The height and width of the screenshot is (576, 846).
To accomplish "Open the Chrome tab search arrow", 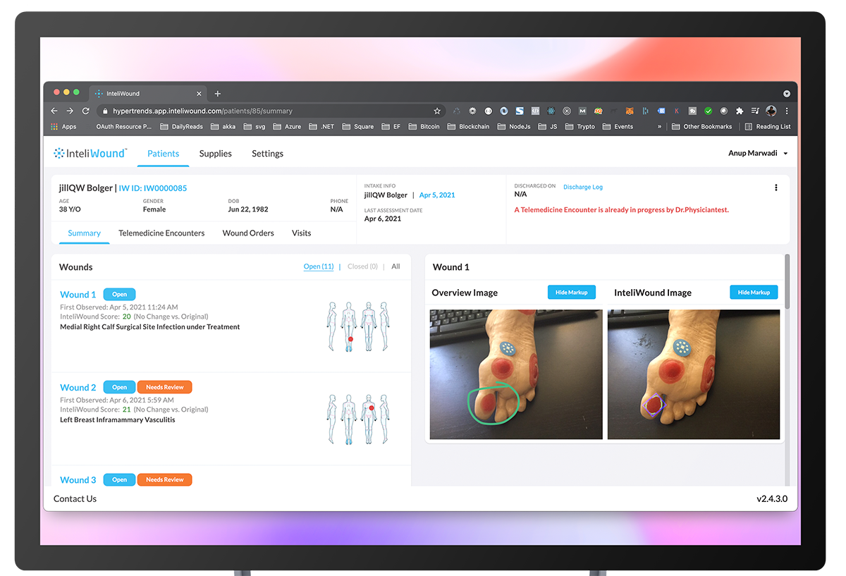I will tap(787, 94).
